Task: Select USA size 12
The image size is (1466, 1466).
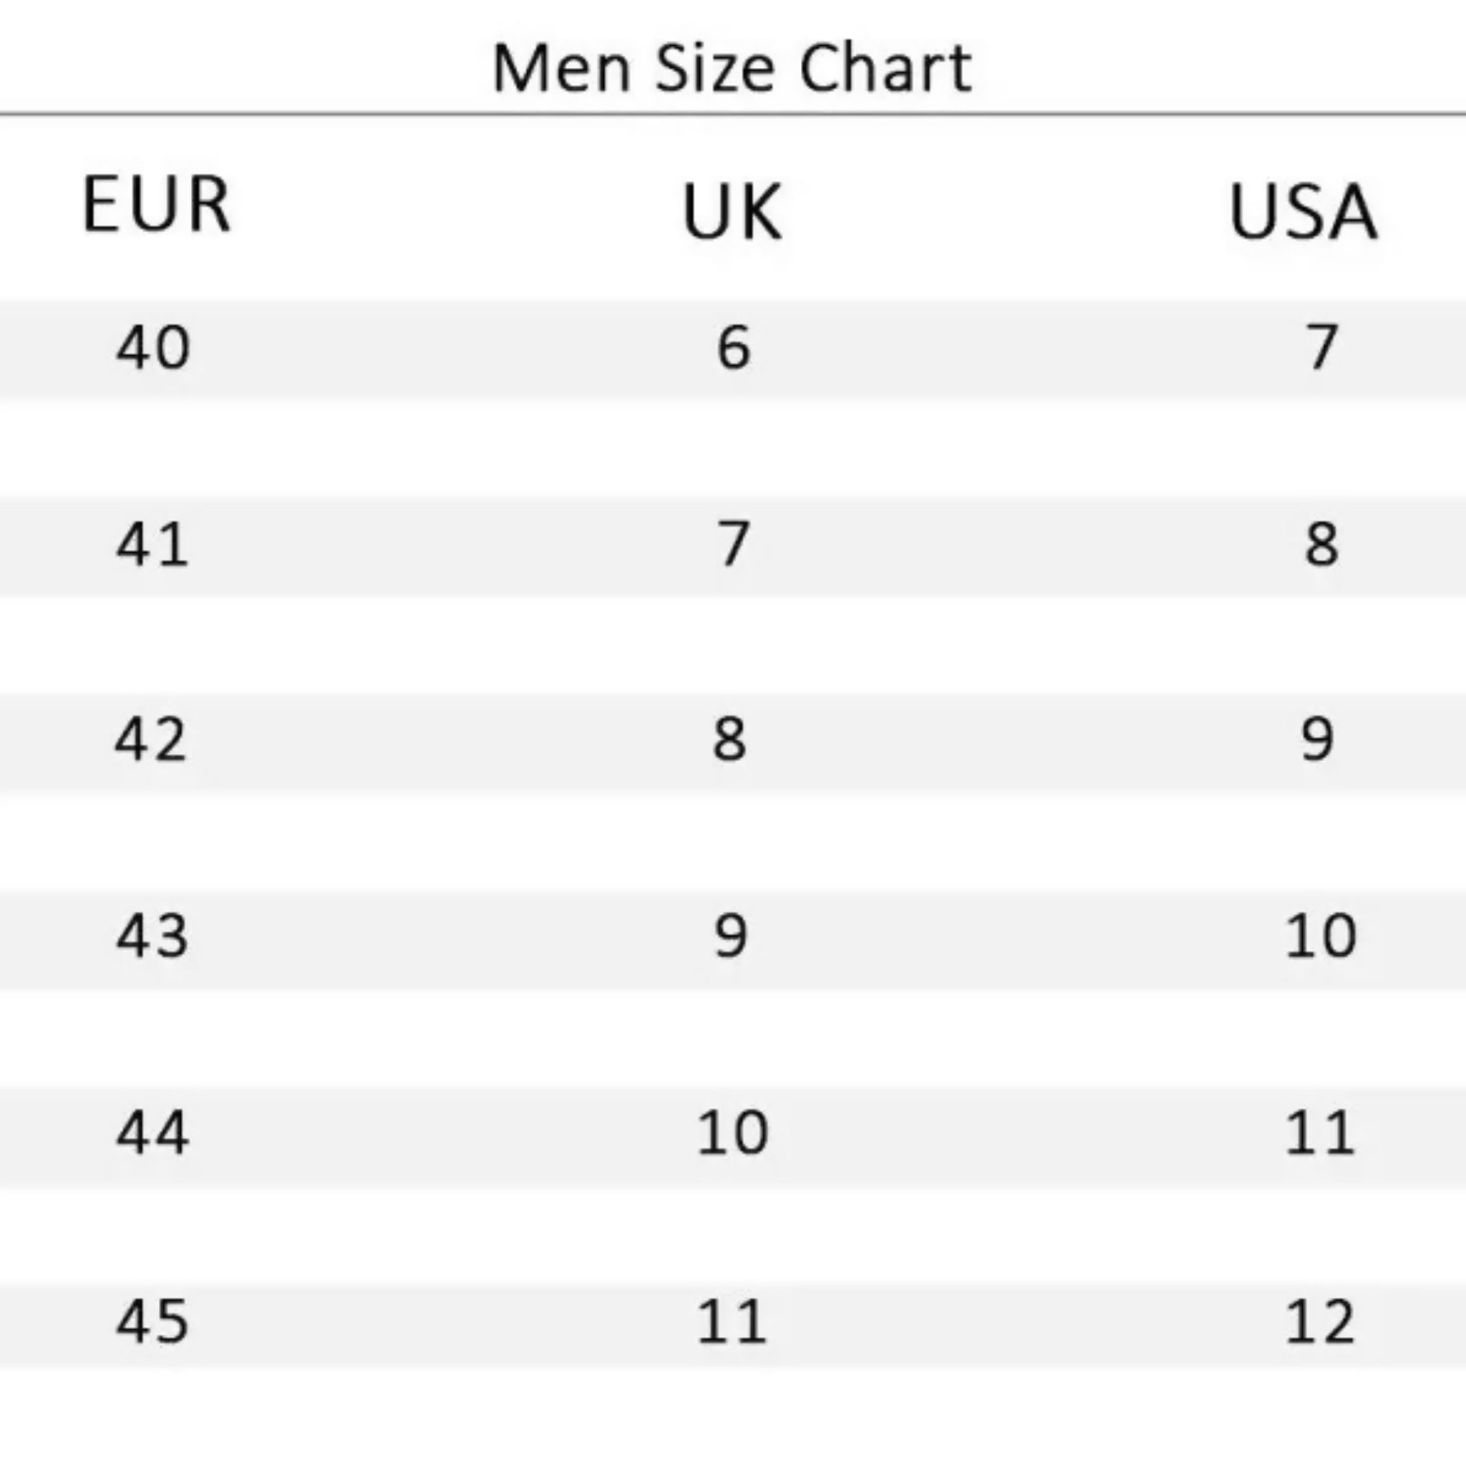Action: 1319,1321
